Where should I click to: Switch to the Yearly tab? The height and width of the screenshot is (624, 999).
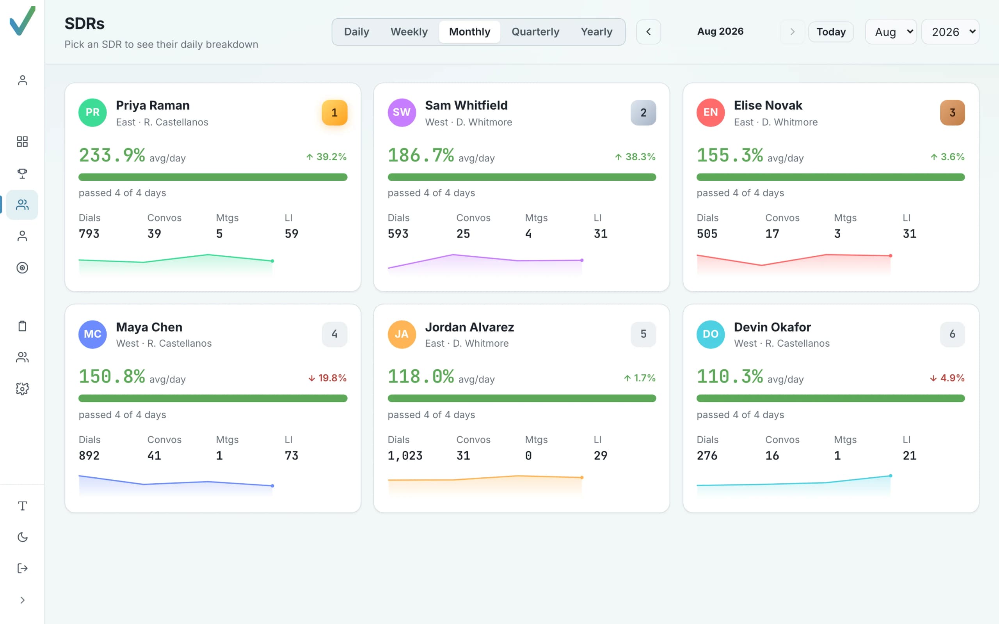coord(596,32)
